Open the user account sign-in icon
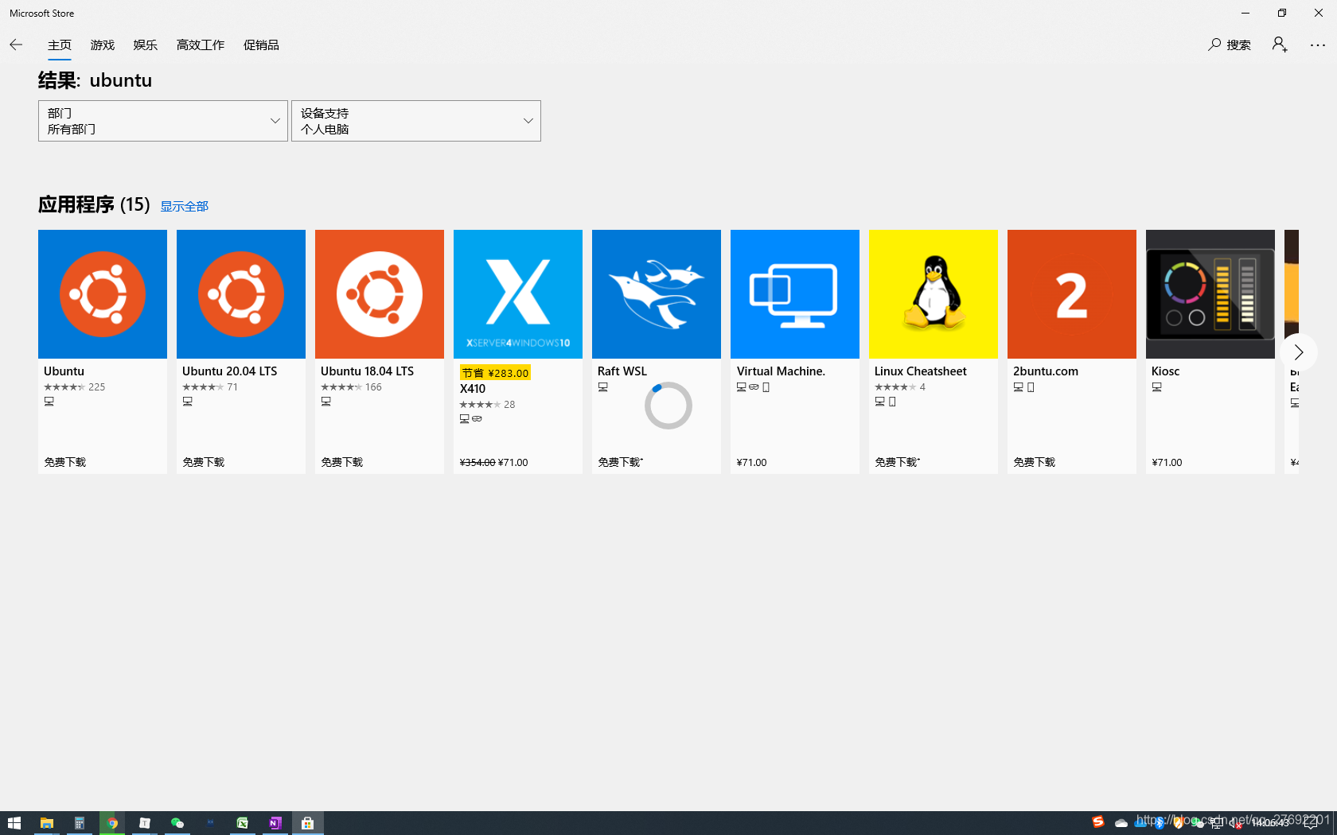This screenshot has height=835, width=1337. click(x=1280, y=45)
